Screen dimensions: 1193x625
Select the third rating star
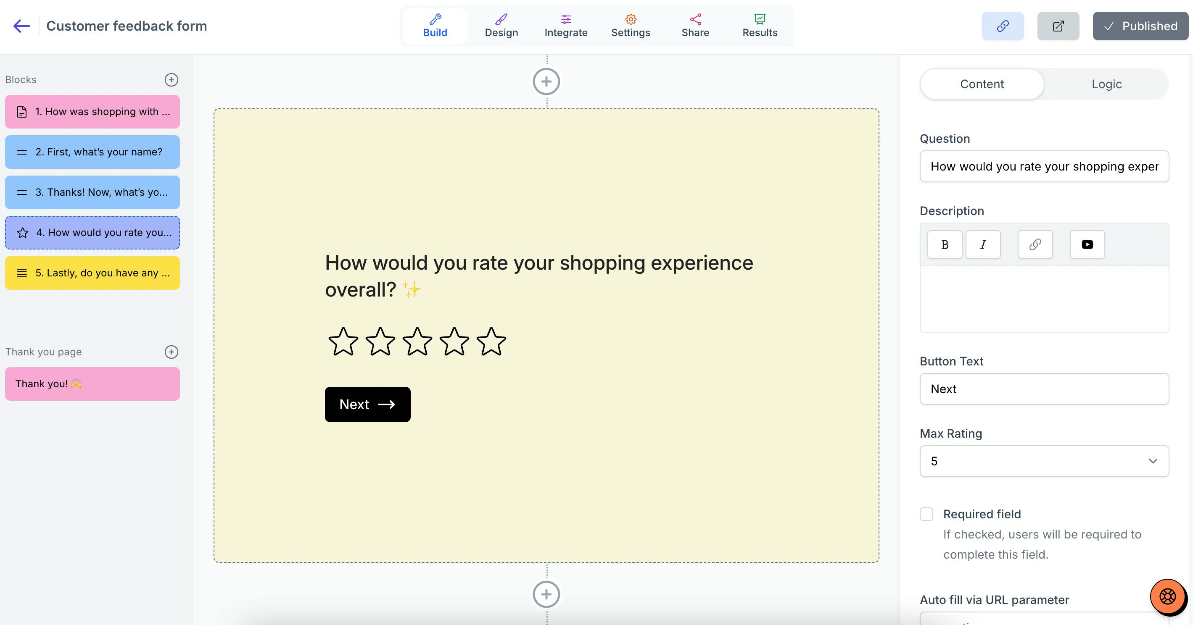click(417, 341)
